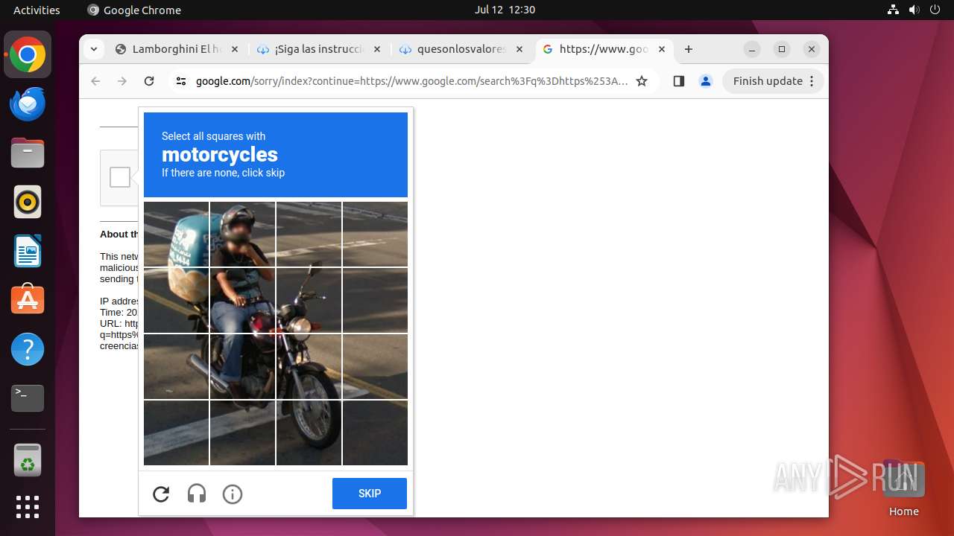Viewport: 954px width, 536px height.
Task: View site information icon in address bar
Action: coord(180,81)
